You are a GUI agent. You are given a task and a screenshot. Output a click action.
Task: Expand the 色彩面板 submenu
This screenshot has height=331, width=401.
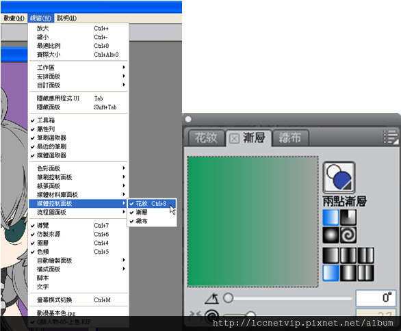point(78,168)
